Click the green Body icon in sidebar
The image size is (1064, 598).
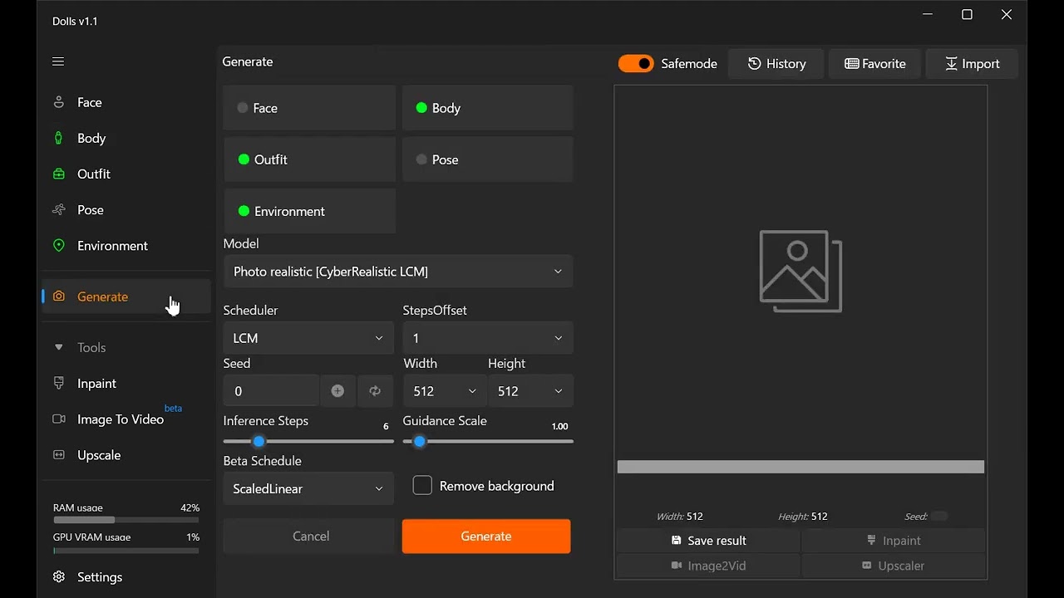click(x=59, y=138)
